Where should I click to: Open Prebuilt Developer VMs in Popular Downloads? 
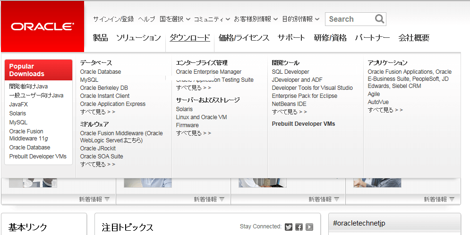pyautogui.click(x=38, y=157)
